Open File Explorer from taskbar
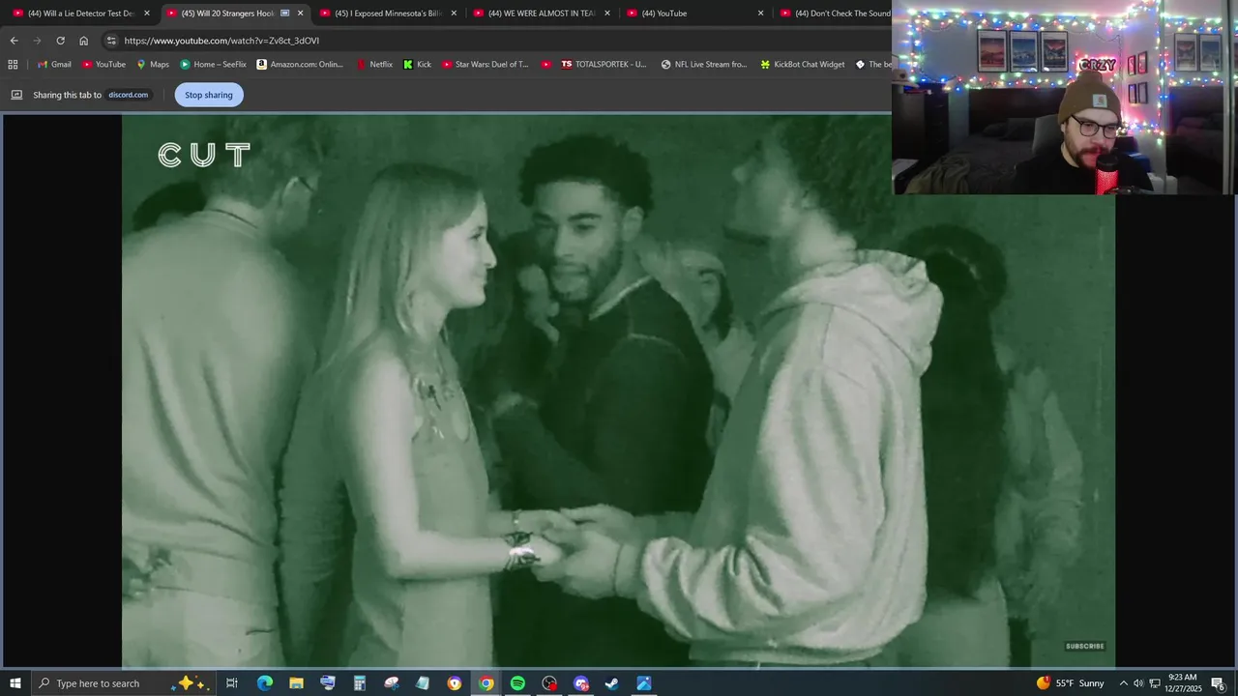The height and width of the screenshot is (696, 1238). pos(296,683)
